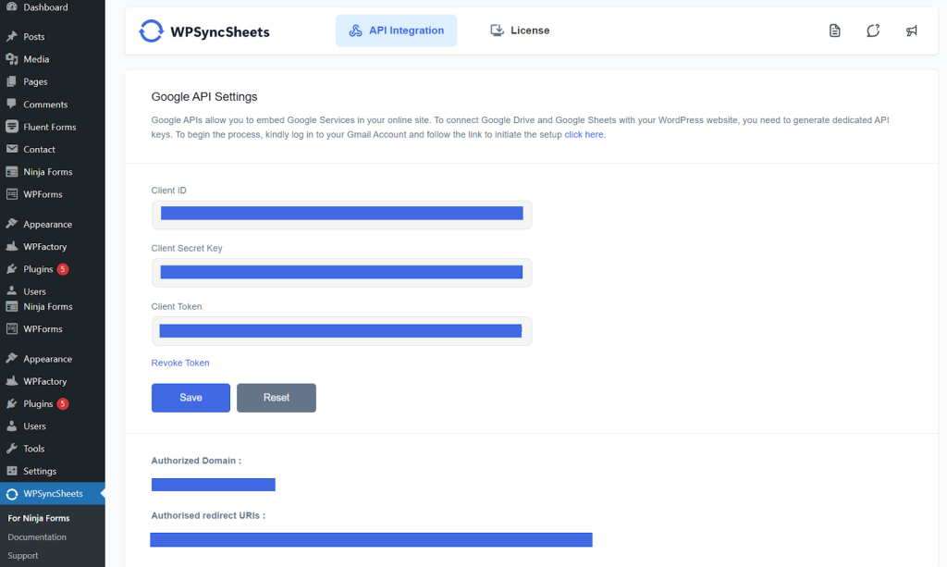Screen dimensions: 947x567
Task: Open the documentation file icon in header
Action: (835, 31)
